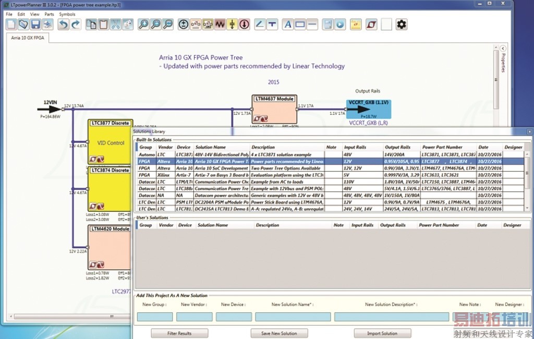Open the settings gear icon

point(400,24)
